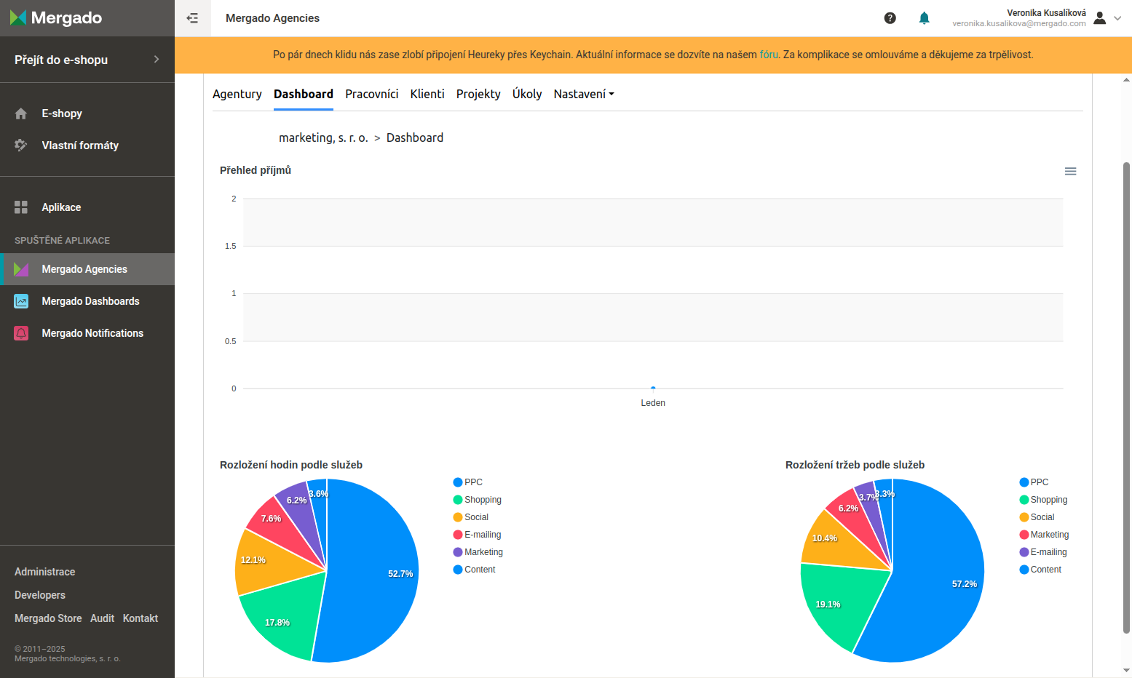Toggle Social in the hours chart legend
The image size is (1132, 678).
tap(471, 517)
